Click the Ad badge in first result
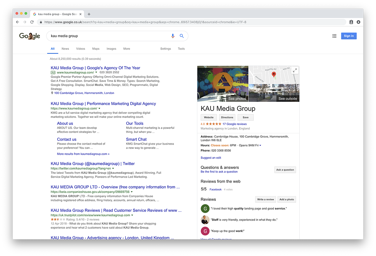376x256 pixels. tap(53, 72)
